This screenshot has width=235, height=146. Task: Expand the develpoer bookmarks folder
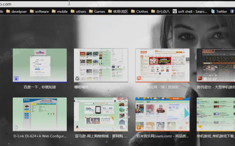click(16, 12)
